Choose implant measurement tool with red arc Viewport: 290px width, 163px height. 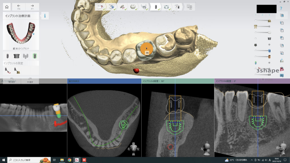8,70
